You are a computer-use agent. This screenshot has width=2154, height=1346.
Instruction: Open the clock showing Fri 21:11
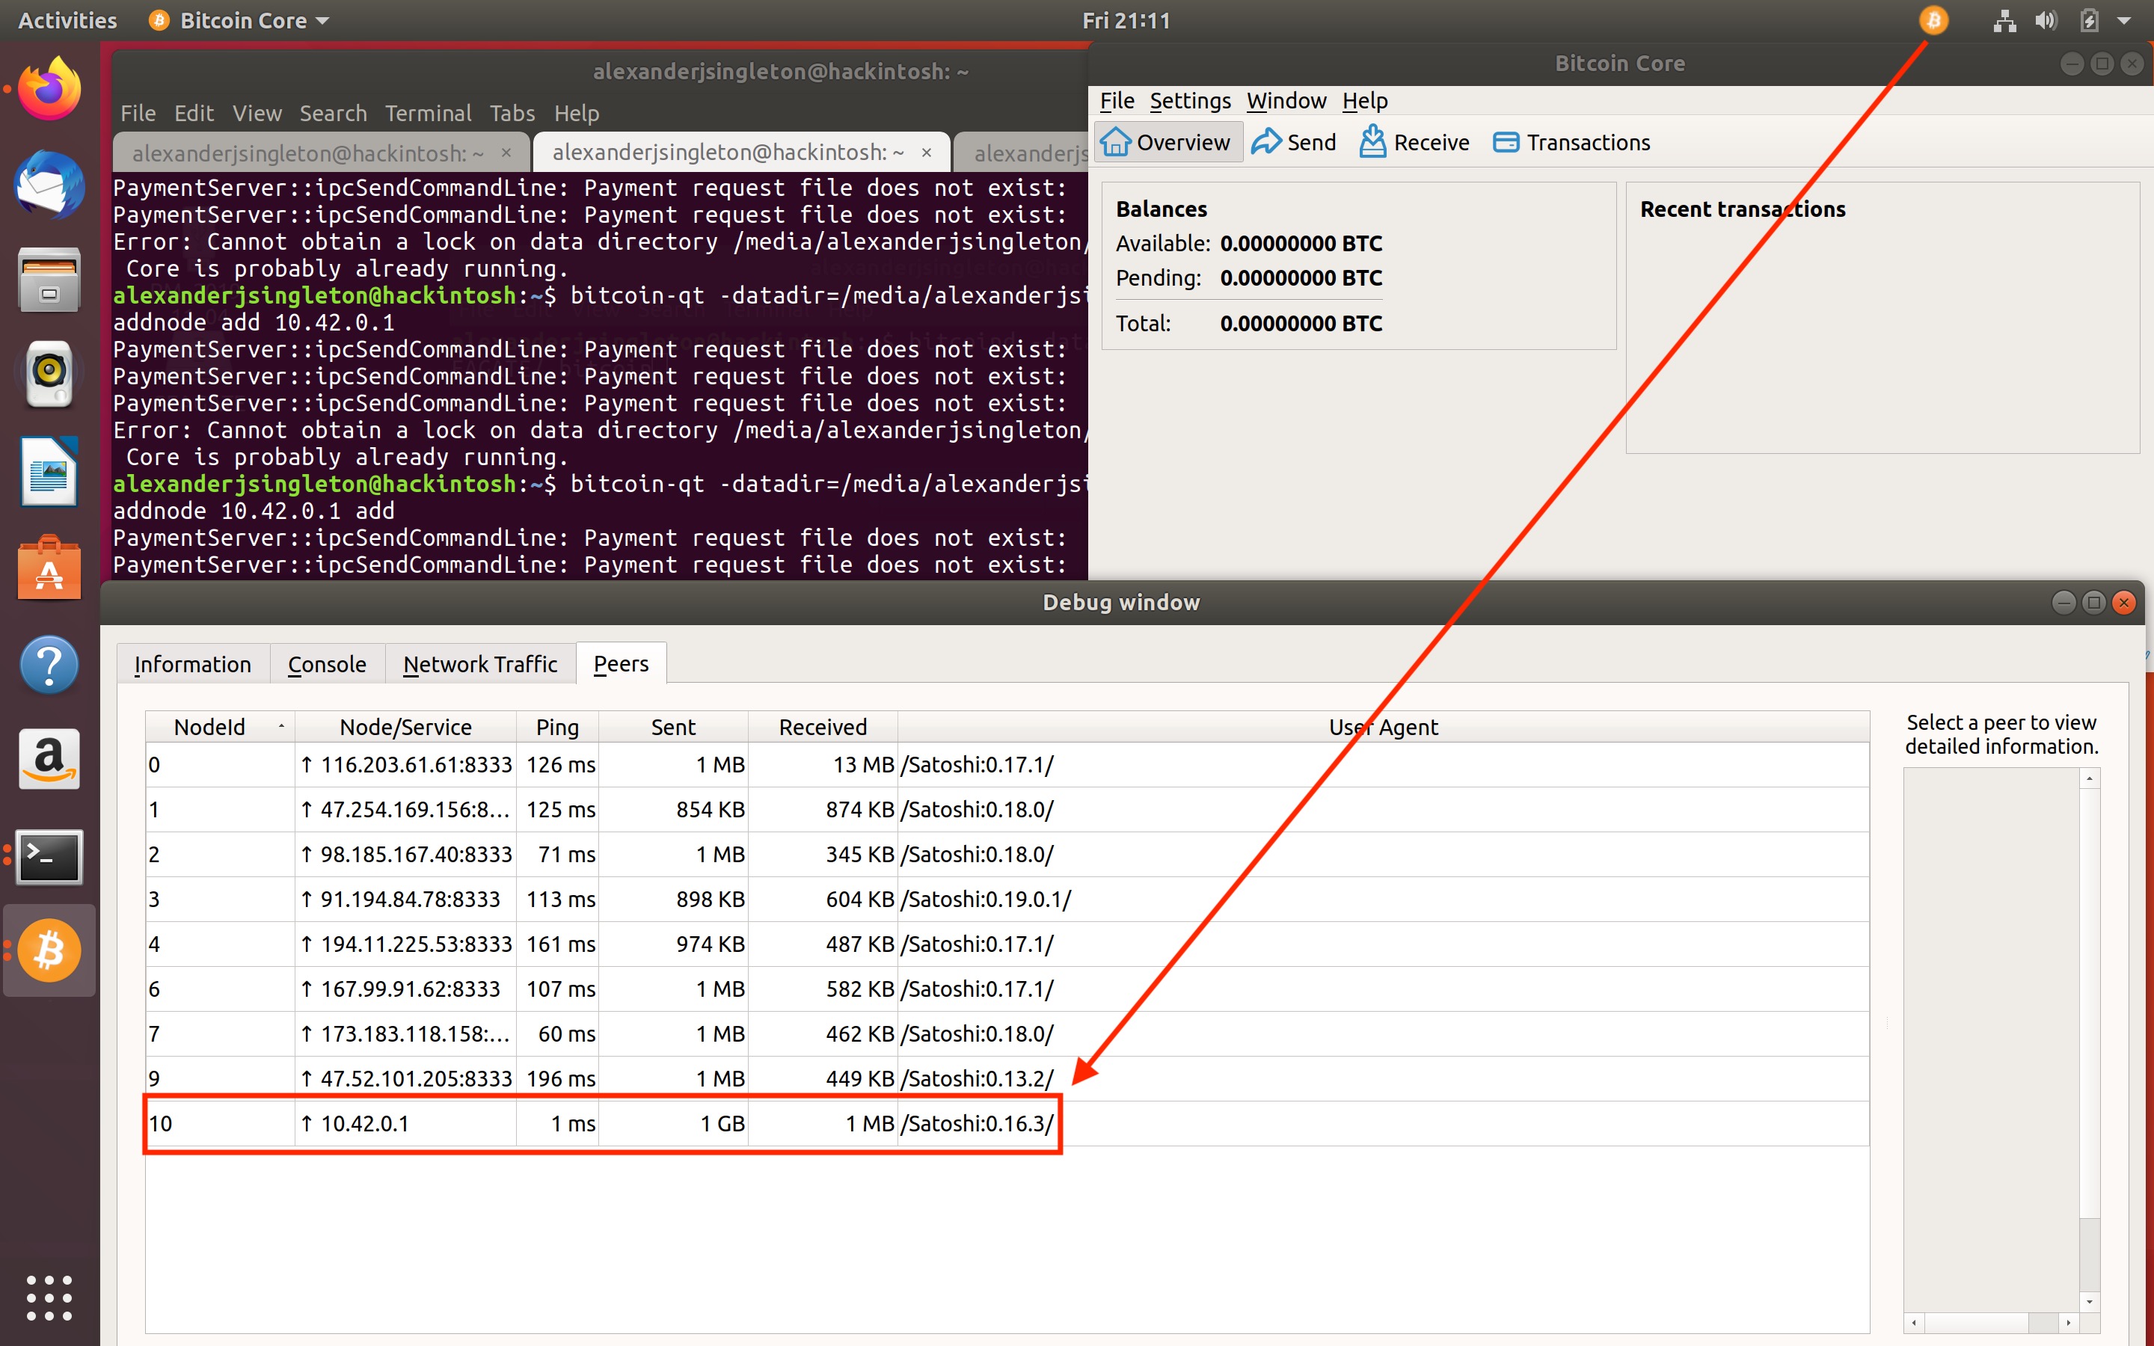(x=1126, y=20)
